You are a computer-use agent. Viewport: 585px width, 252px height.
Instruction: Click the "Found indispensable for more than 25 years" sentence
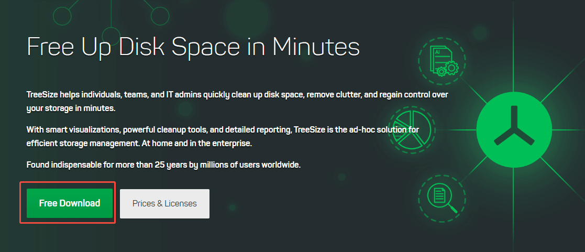164,165
